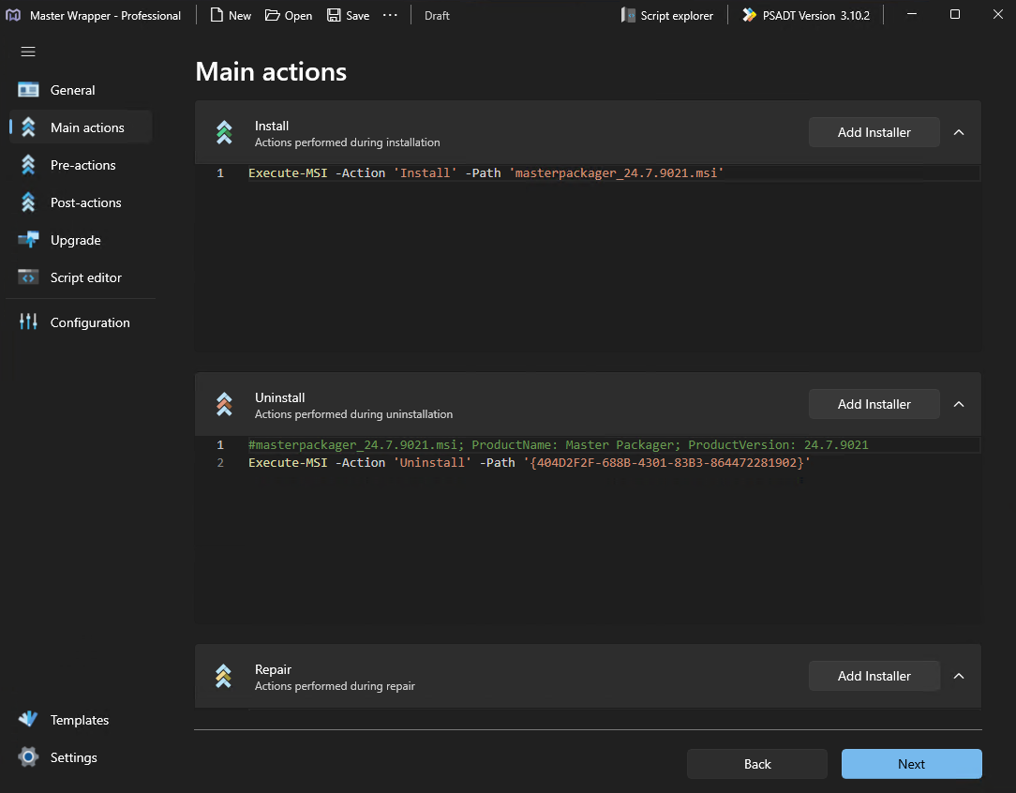Click 'Actions performed during installation' text

[x=348, y=142]
